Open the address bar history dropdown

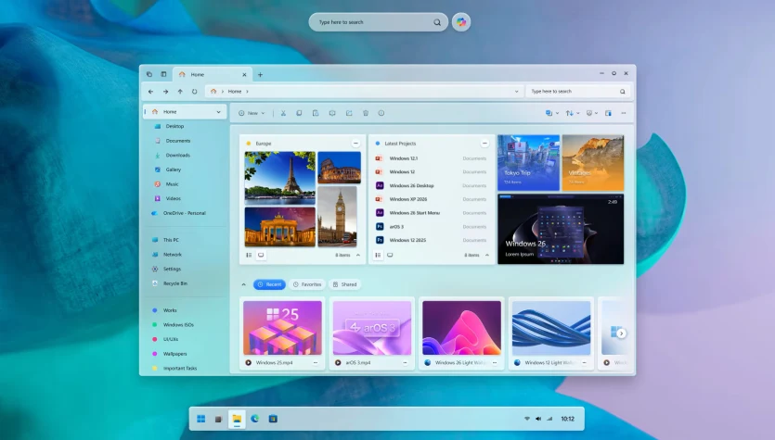click(x=516, y=92)
